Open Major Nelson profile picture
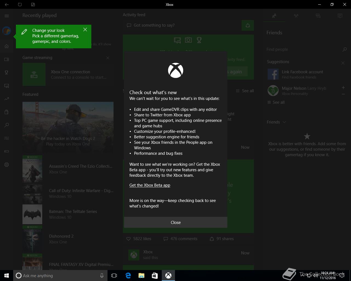351x281 pixels. (273, 91)
